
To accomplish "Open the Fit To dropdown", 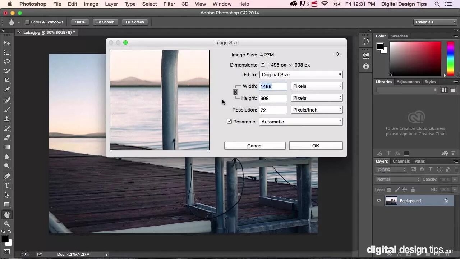I will [301, 74].
